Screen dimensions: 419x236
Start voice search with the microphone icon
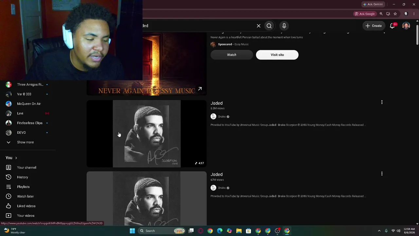pyautogui.click(x=284, y=26)
